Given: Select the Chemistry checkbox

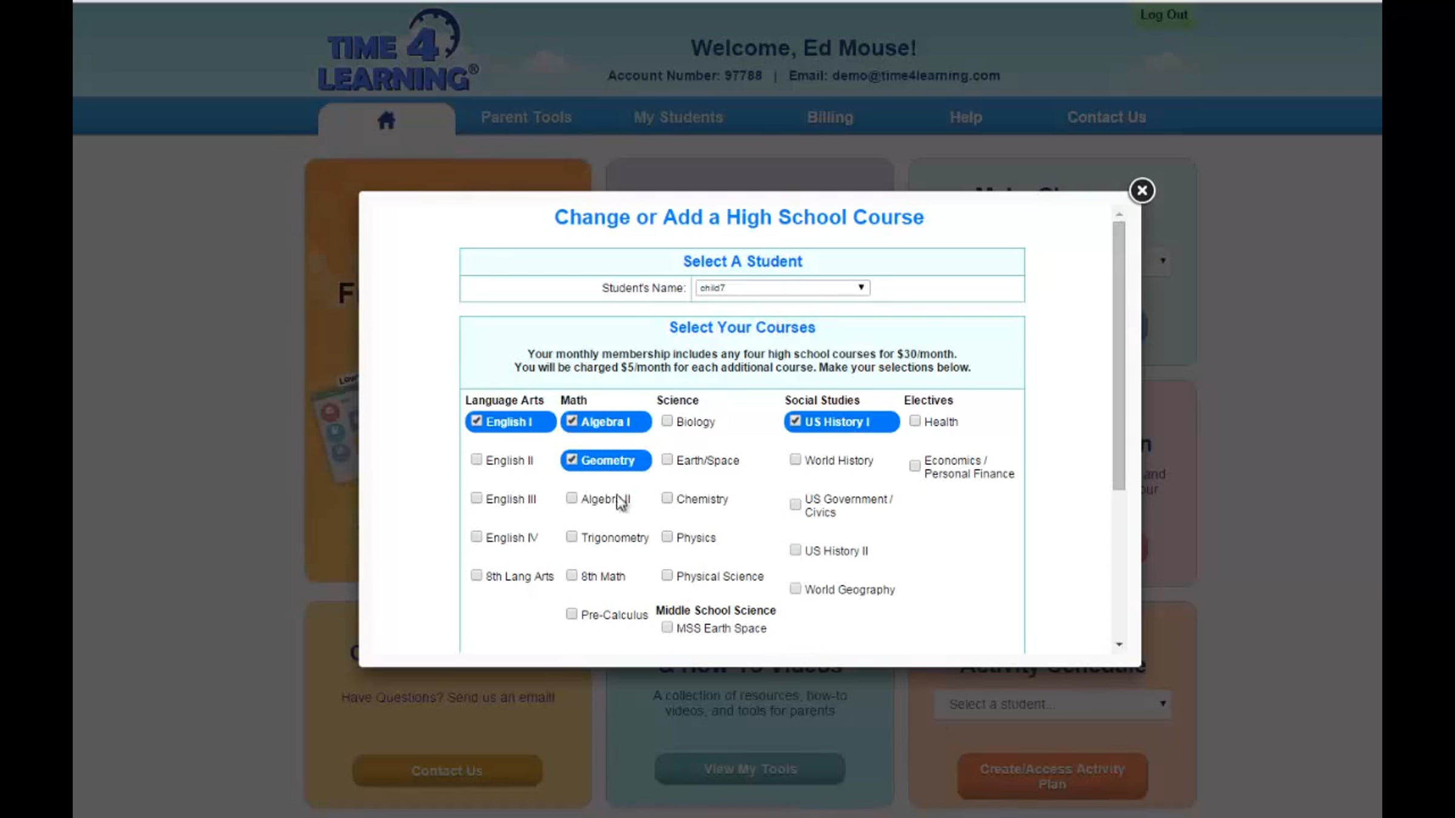Looking at the screenshot, I should [667, 498].
